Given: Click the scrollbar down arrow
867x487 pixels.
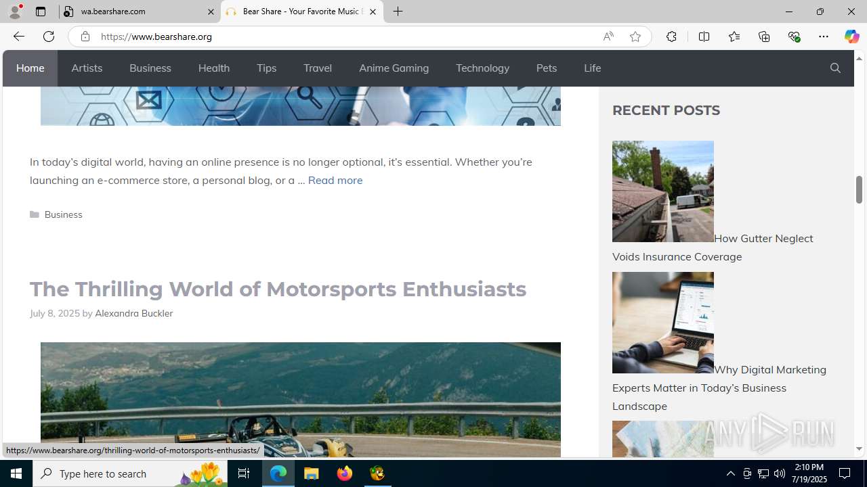Looking at the screenshot, I should click(859, 449).
